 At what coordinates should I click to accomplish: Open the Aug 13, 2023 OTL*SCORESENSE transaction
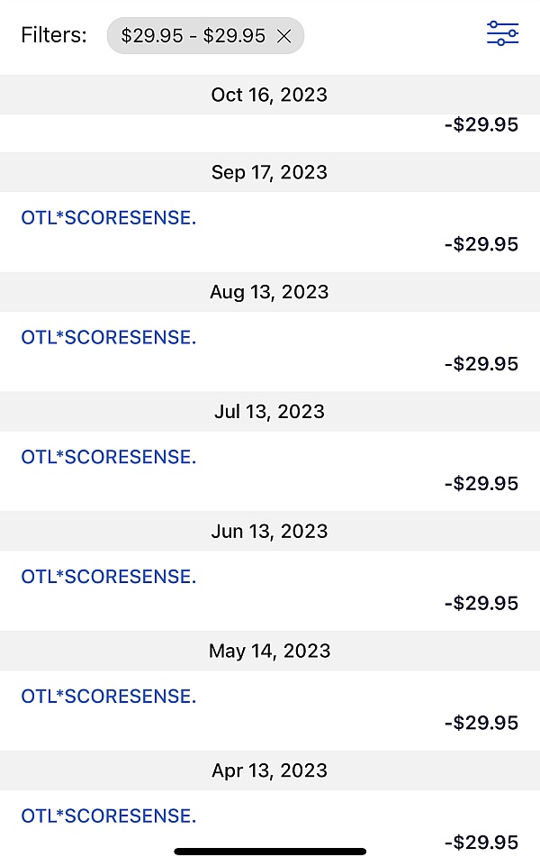pos(108,338)
